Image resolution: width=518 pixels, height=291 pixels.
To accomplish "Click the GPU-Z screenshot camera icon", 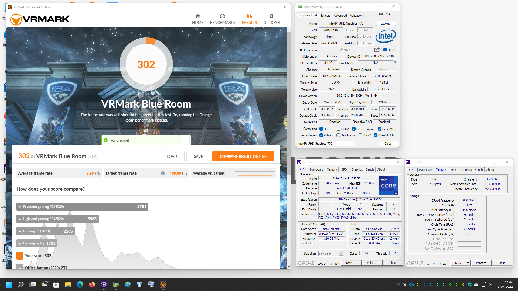I will (x=381, y=14).
